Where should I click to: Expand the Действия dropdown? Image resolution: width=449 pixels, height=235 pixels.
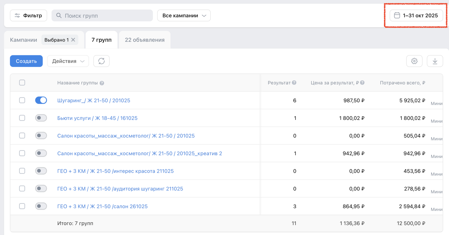68,61
